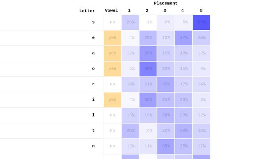Screen dimensions: 254x159
Task: Select placement column header 1
Action: 129,10
